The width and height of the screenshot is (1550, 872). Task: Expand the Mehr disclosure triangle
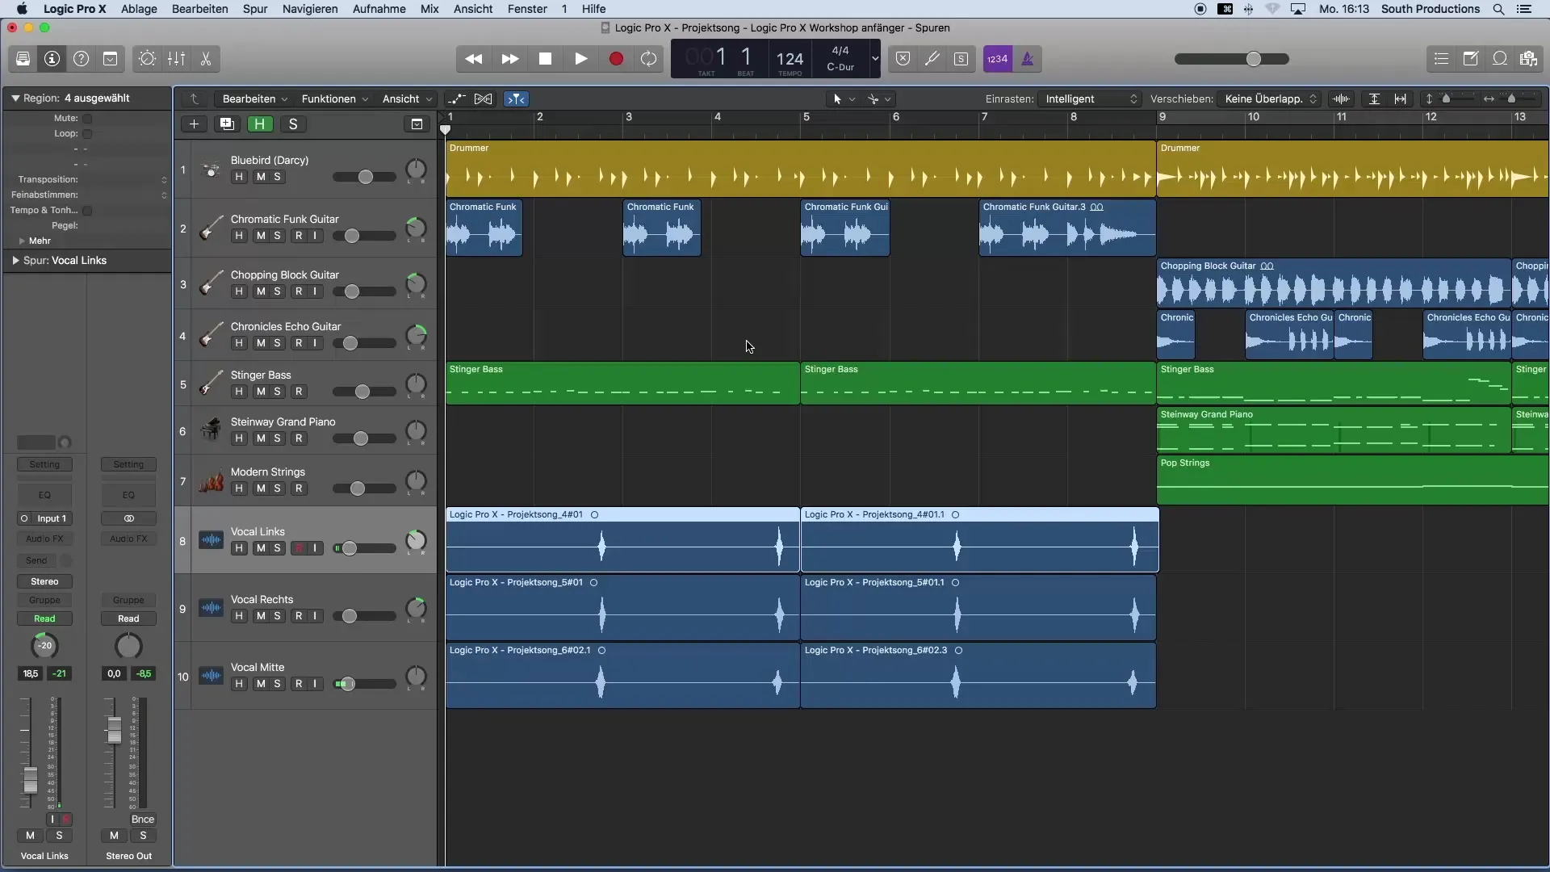22,241
